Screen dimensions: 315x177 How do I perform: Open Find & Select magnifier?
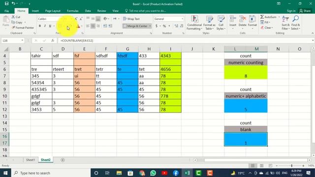(295, 23)
